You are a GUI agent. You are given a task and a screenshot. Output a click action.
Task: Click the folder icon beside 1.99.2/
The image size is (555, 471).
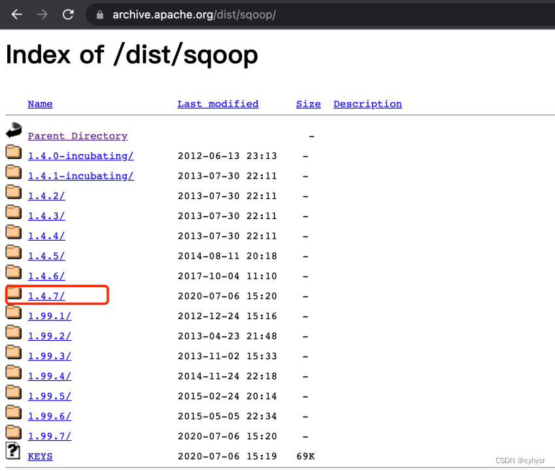[14, 332]
